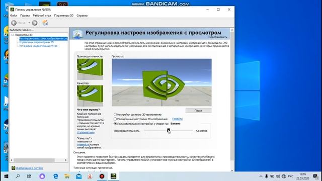This screenshot has height=181, width=322.
Task: Open File Explorer from taskbar
Action: click(x=67, y=176)
